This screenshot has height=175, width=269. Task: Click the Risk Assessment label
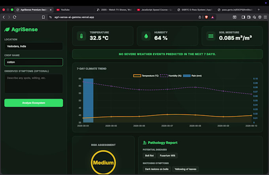(x=103, y=145)
